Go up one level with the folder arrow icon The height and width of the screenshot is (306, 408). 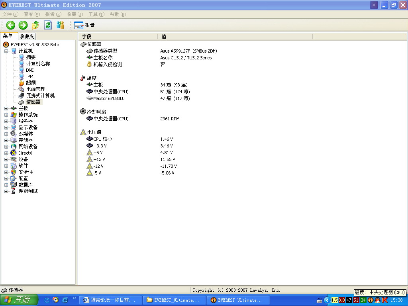point(35,25)
